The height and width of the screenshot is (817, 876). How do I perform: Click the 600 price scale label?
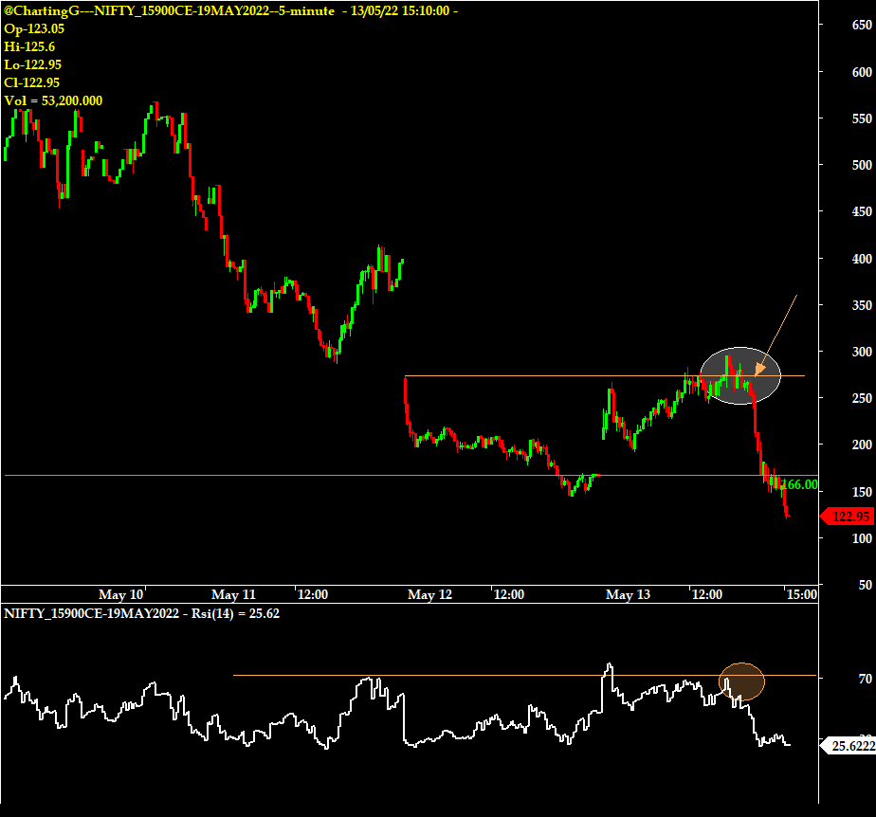click(x=862, y=72)
